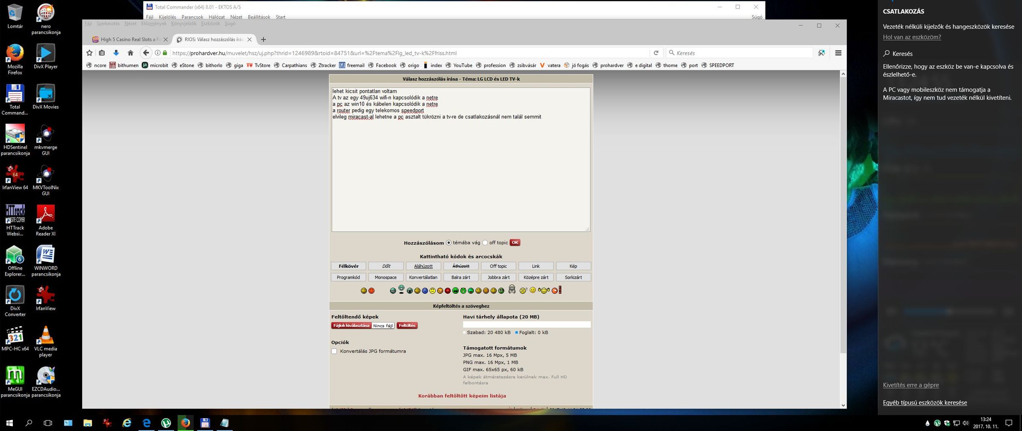Open Firefox downloads arrow icon

(116, 53)
